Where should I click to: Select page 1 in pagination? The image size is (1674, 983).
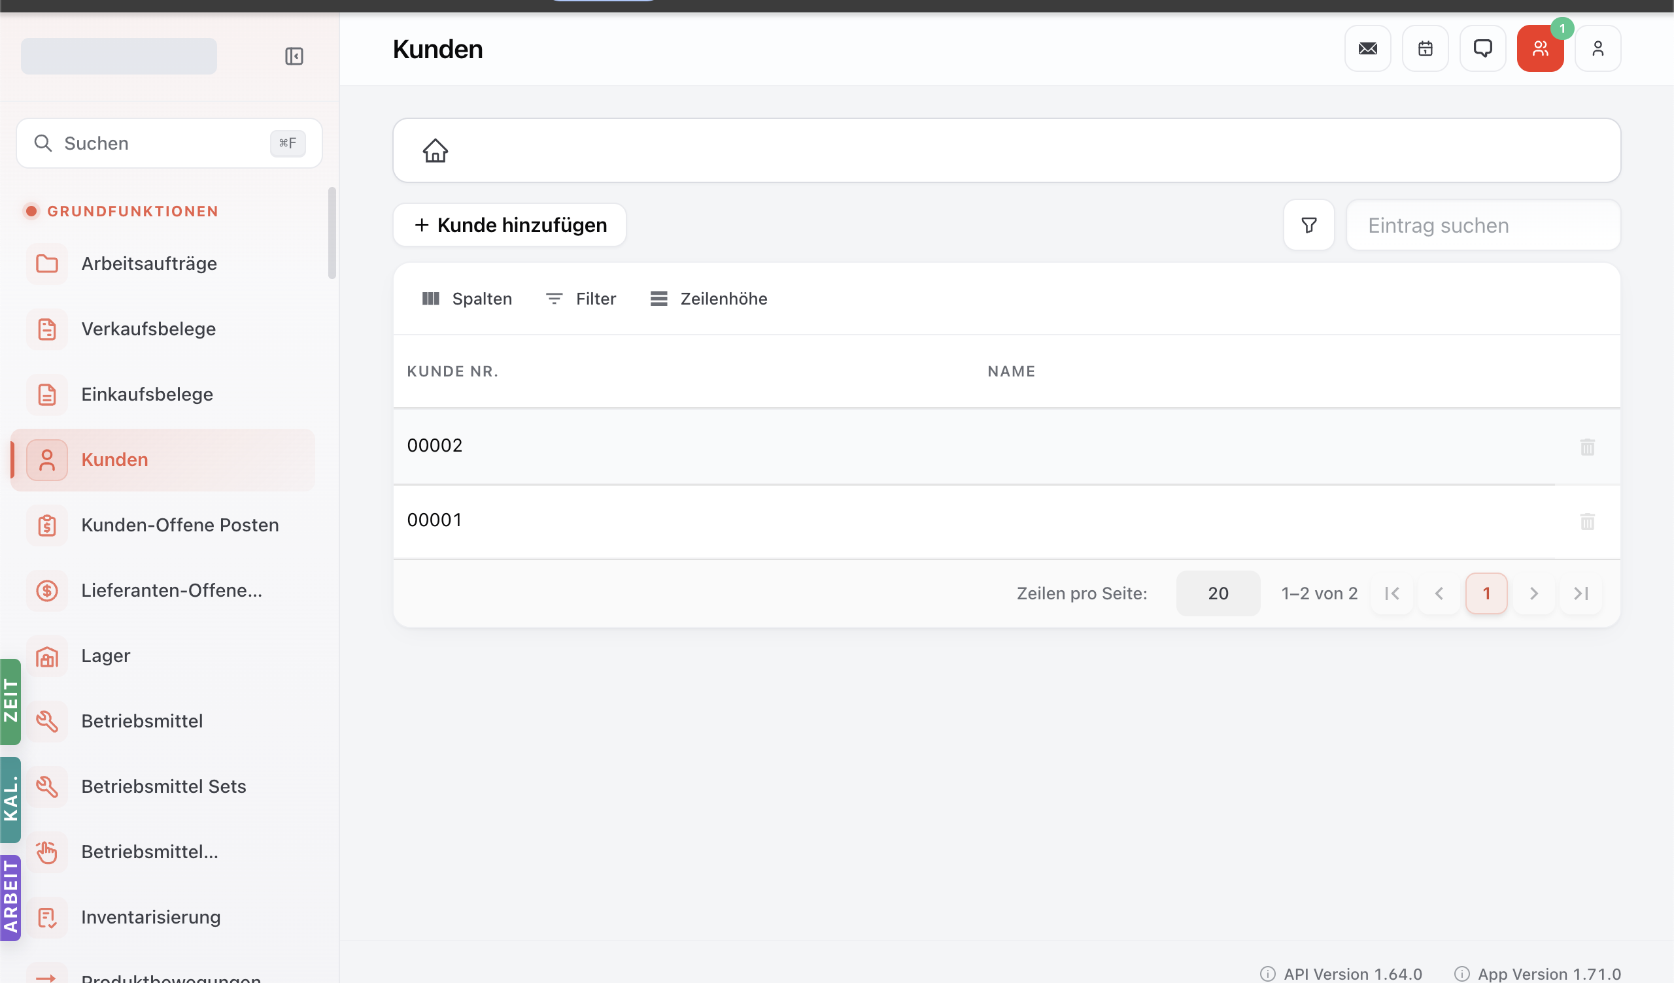pyautogui.click(x=1486, y=593)
